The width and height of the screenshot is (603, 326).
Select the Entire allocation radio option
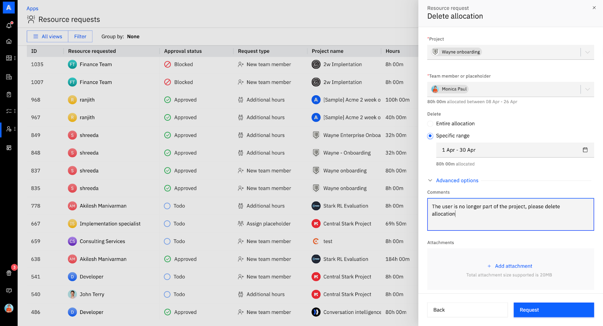pos(430,123)
